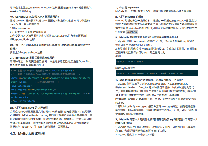This screenshot has width=208, height=146.
Task: Click line mentioning 'disPatherServlet'
Action: (x=51, y=115)
